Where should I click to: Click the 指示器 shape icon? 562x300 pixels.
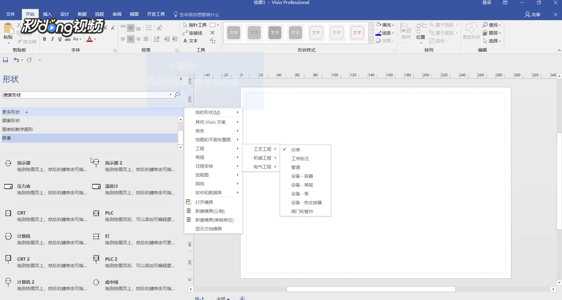(8, 163)
